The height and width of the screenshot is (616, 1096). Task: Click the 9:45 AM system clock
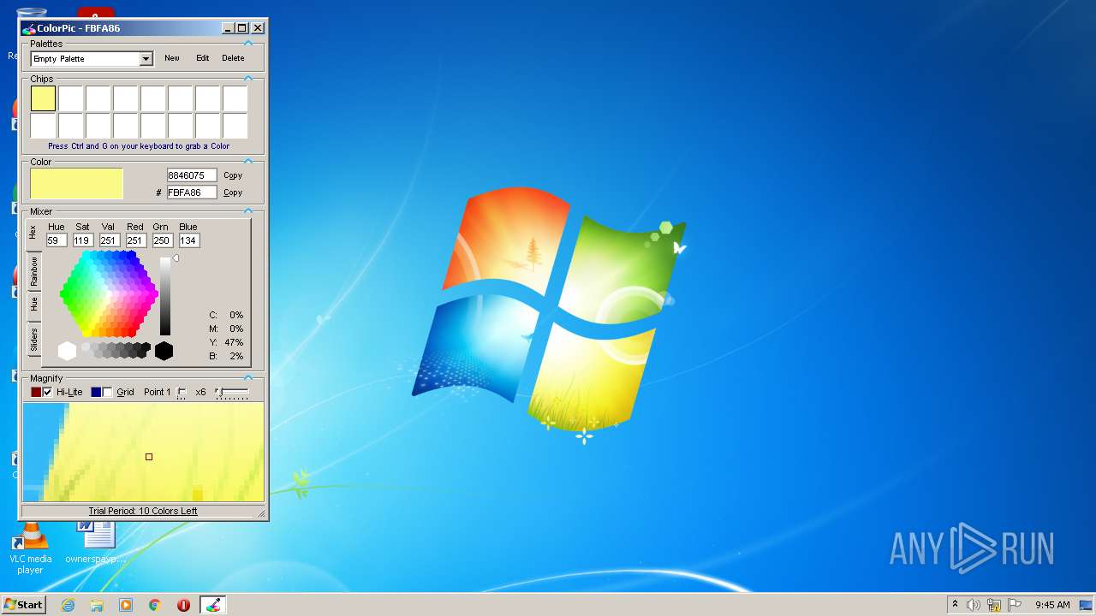click(x=1052, y=605)
